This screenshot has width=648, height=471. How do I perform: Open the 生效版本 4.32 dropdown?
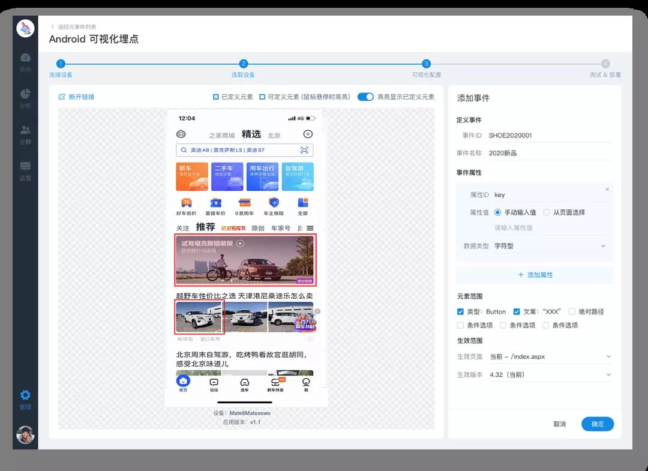pyautogui.click(x=550, y=375)
